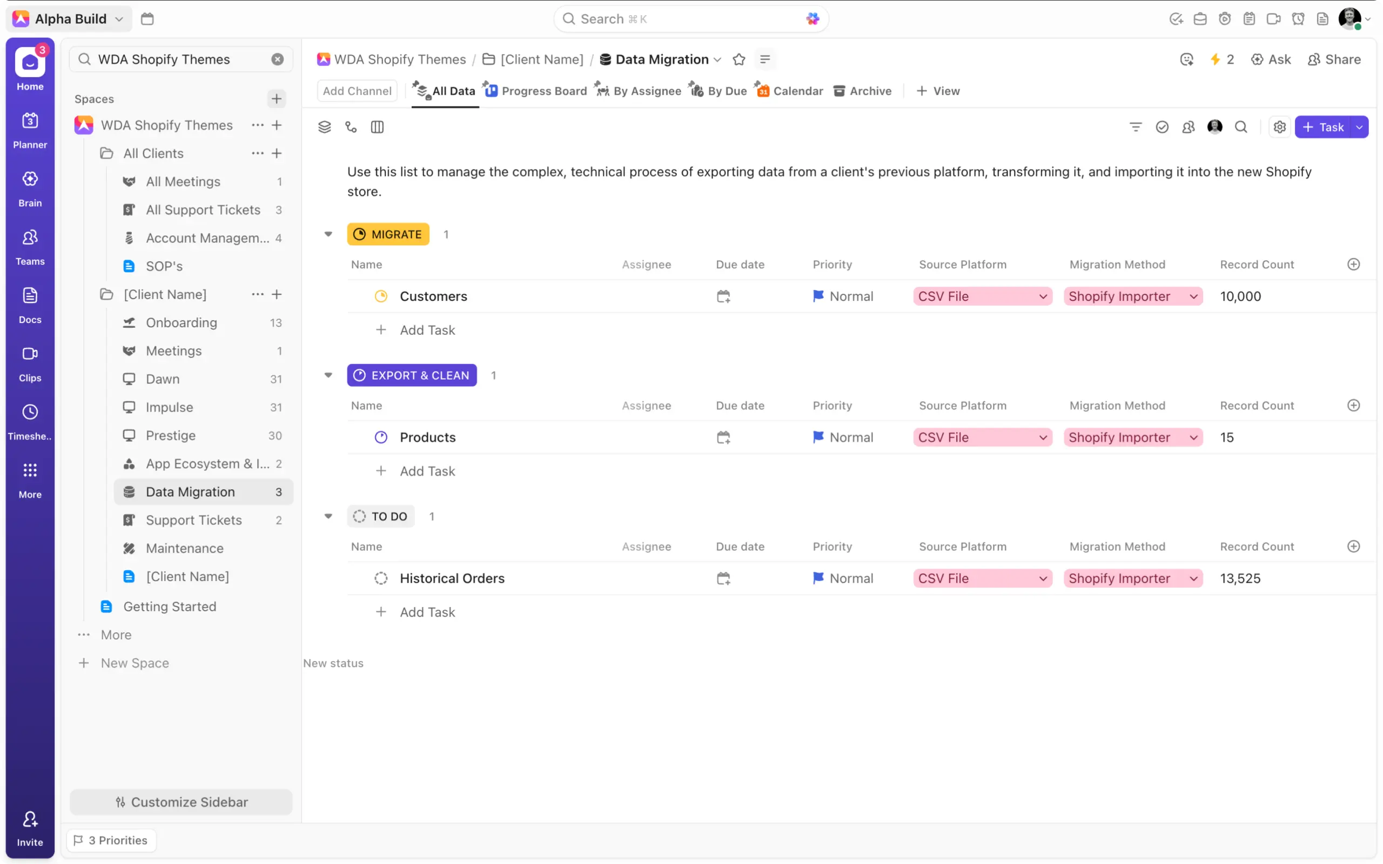Open the columns layout icon
This screenshot has width=1383, height=864.
[x=377, y=127]
